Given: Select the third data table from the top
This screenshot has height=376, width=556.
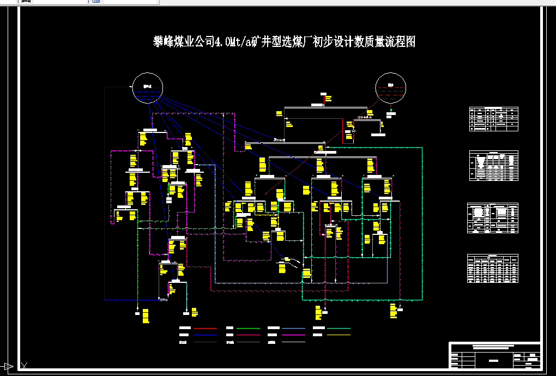Looking at the screenshot, I should click(x=493, y=218).
